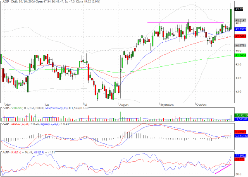This screenshot has width=248, height=177.
Task: Click the tall green breakout candle at 49.02
Action: 231,19
